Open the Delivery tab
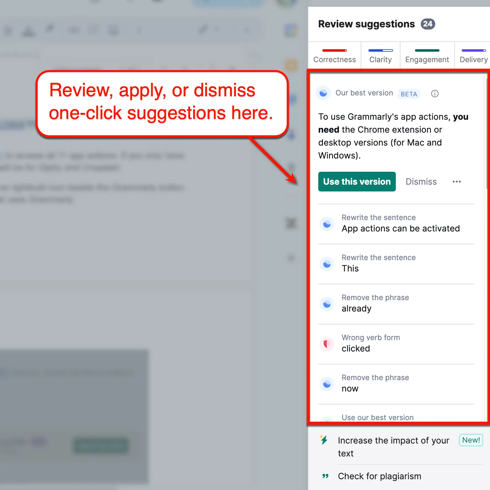Image resolution: width=490 pixels, height=490 pixels. [473, 55]
